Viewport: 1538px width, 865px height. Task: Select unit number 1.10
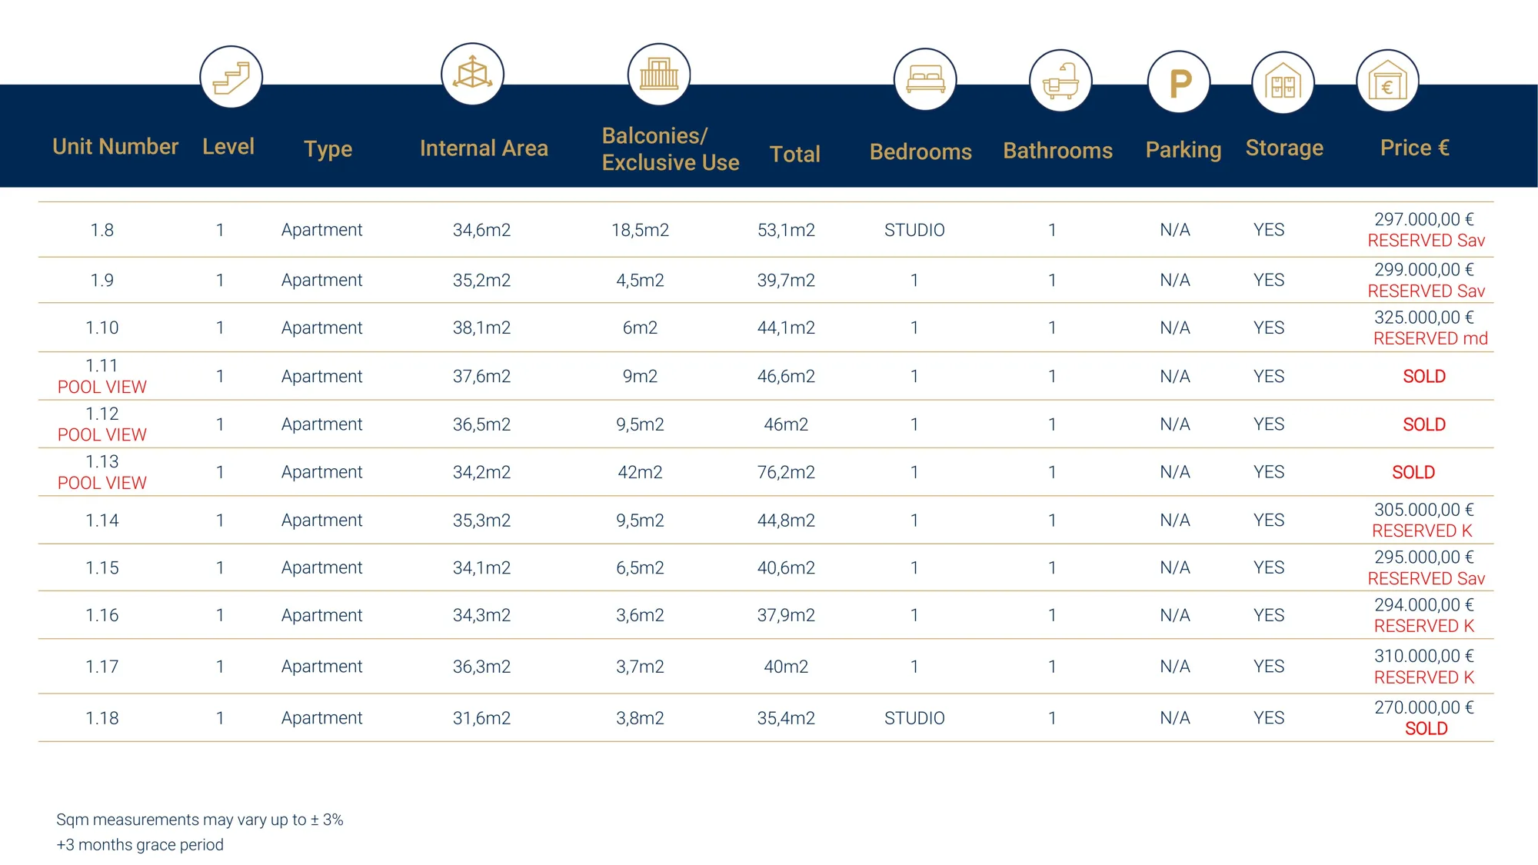click(102, 328)
